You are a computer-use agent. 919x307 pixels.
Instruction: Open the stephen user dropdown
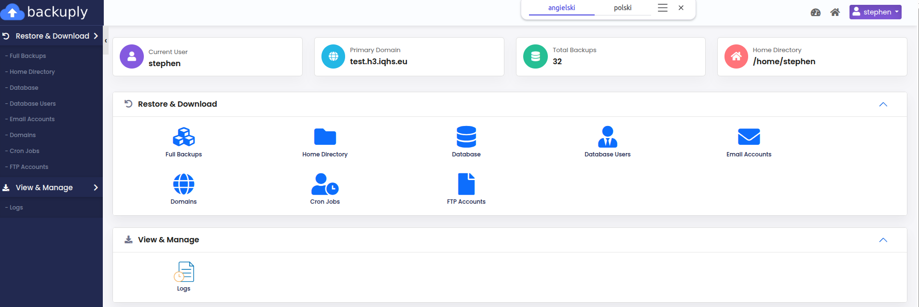pos(875,12)
